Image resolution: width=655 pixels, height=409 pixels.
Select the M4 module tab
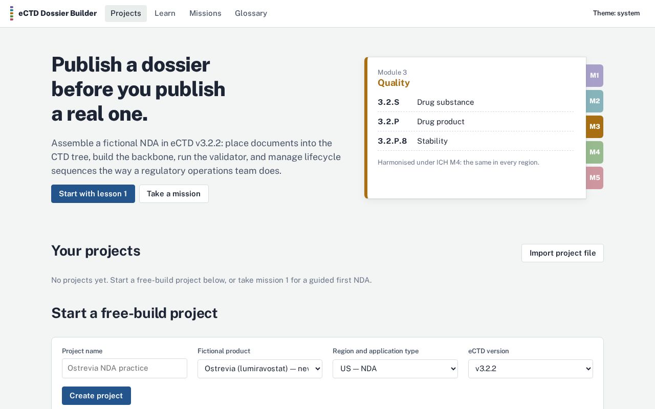[x=595, y=152]
